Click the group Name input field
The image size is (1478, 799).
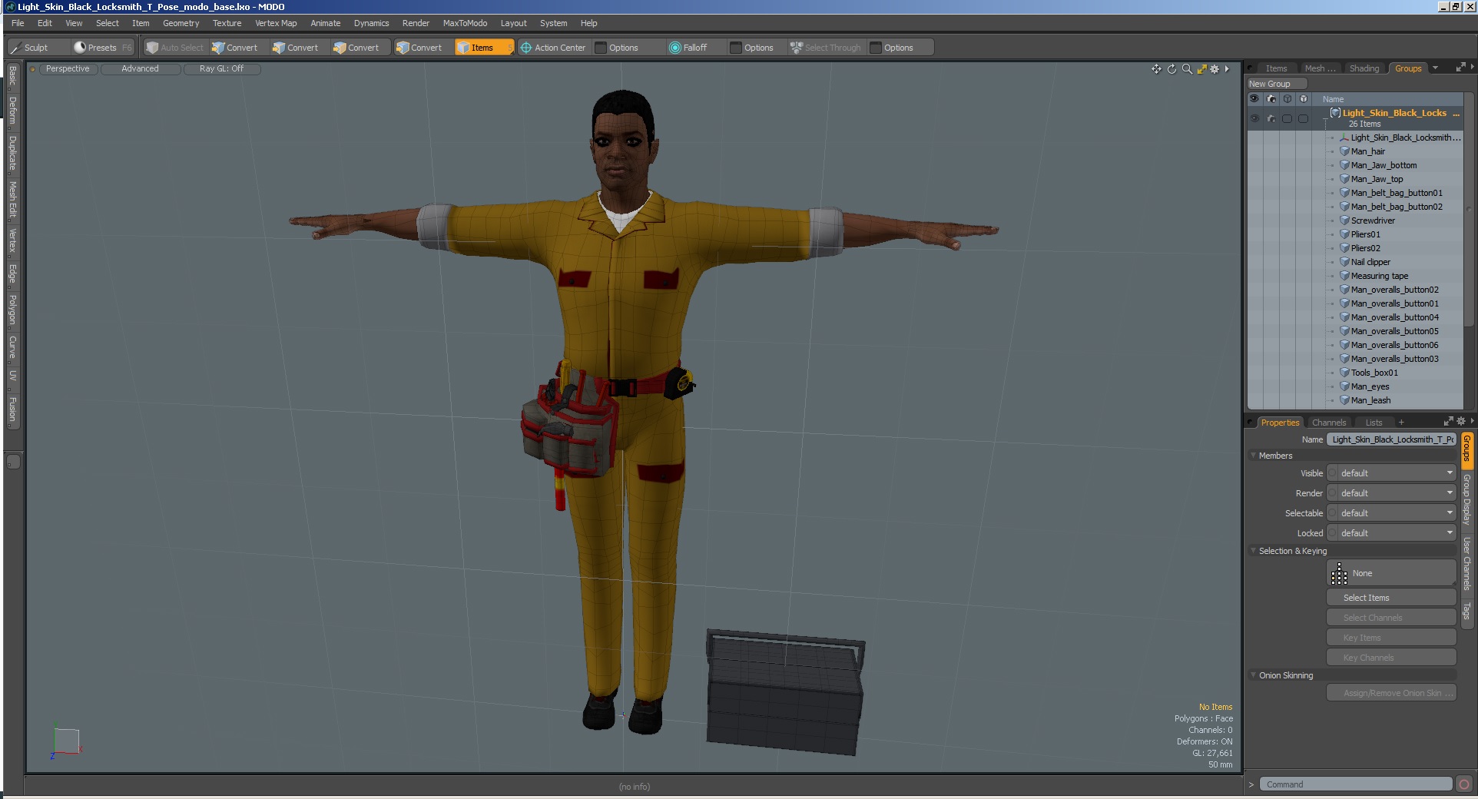(x=1391, y=439)
